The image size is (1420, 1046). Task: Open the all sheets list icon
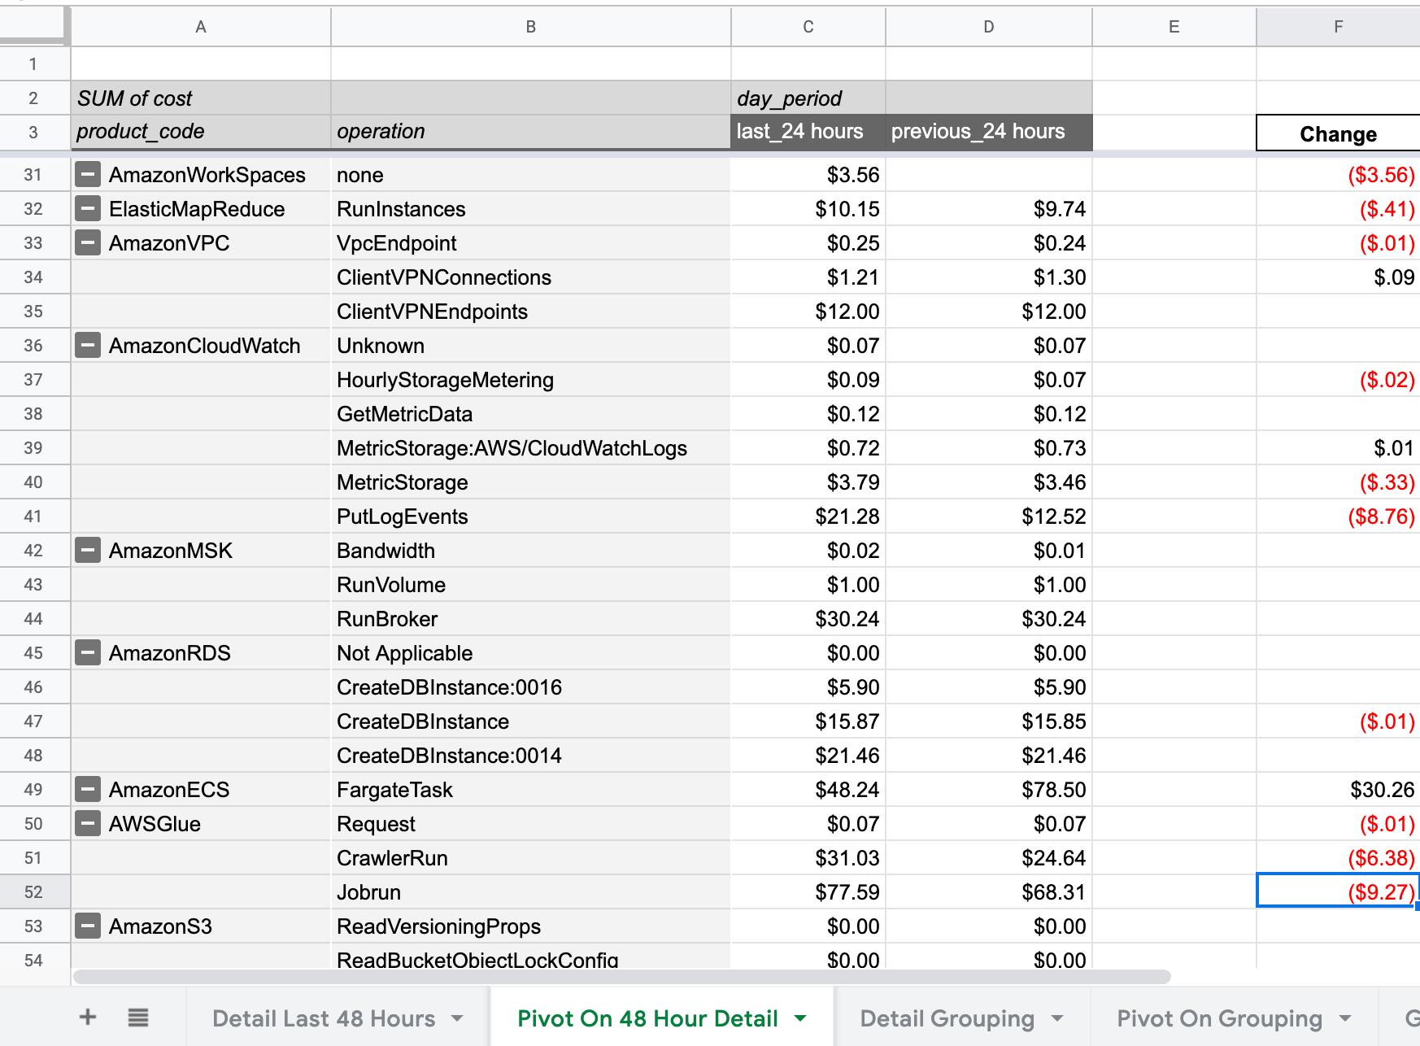point(138,1017)
